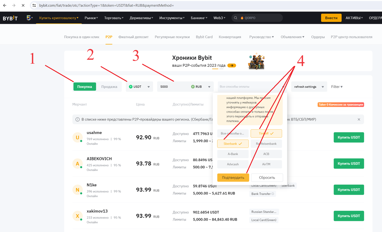Open USDT token dropdown
Screen dimensions: 382x232
(139, 86)
